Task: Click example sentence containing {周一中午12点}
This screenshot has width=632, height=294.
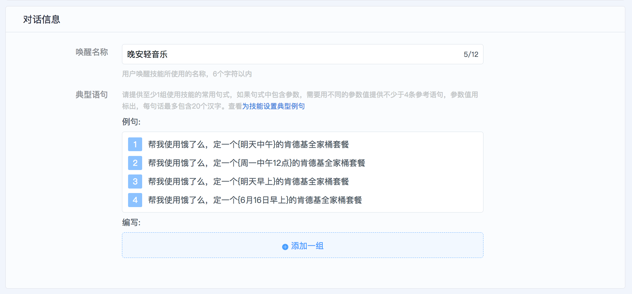Action: click(256, 163)
